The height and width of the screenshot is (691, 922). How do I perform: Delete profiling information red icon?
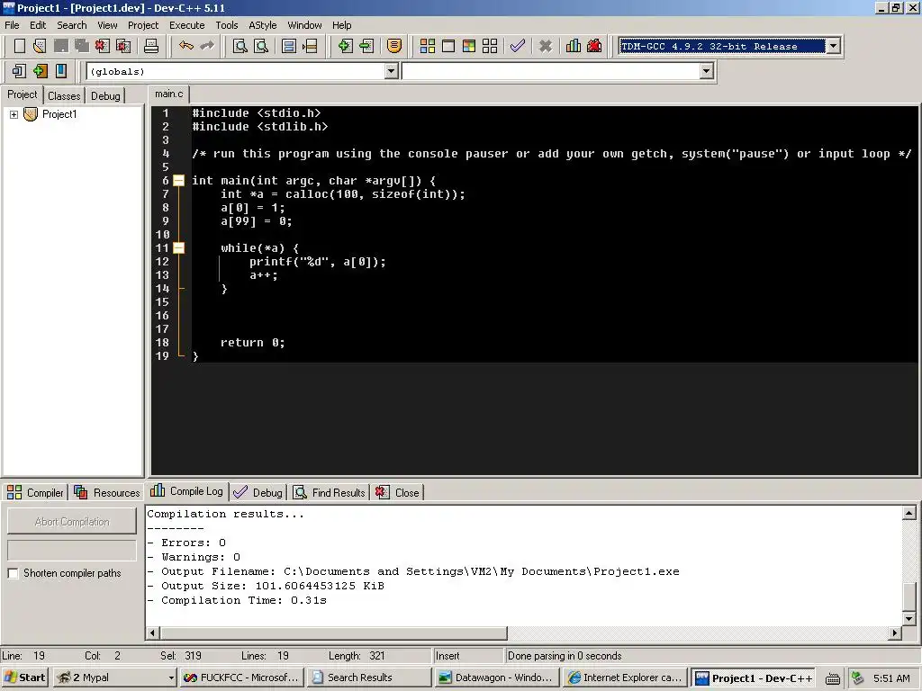pos(594,46)
